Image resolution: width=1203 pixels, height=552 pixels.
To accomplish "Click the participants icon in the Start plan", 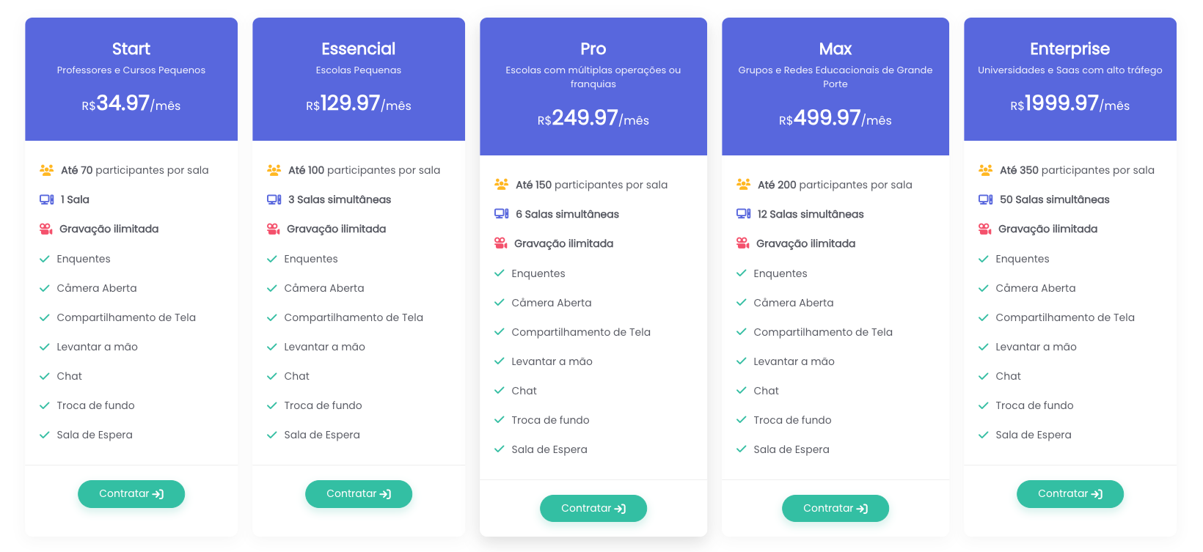I will (46, 170).
